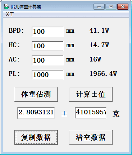The height and width of the screenshot is (155, 132).
Task: Minimize the 胎儿体重计算器 window
Action: tap(99, 6)
